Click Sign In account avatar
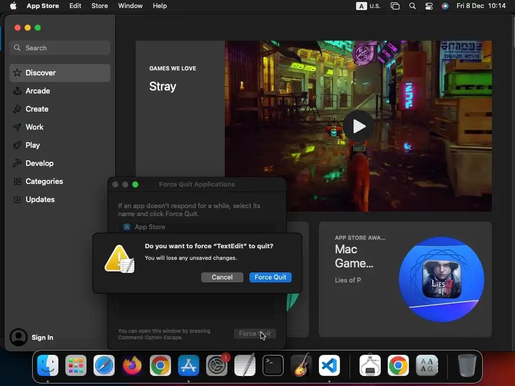The image size is (515, 386). click(x=19, y=337)
